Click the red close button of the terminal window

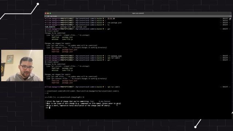pos(46,13)
